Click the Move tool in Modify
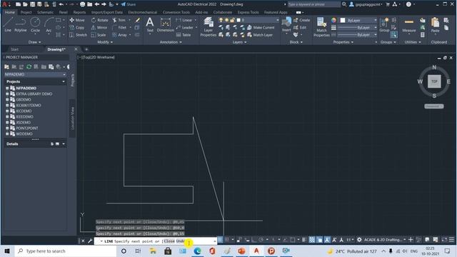The width and height of the screenshot is (457, 257). coord(77,20)
